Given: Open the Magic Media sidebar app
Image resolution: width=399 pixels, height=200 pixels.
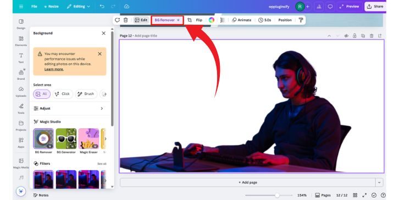Looking at the screenshot, I should (21, 163).
